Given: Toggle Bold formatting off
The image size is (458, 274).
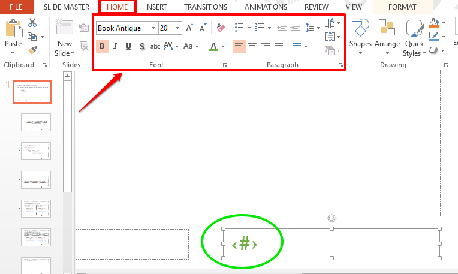Looking at the screenshot, I should tap(102, 46).
